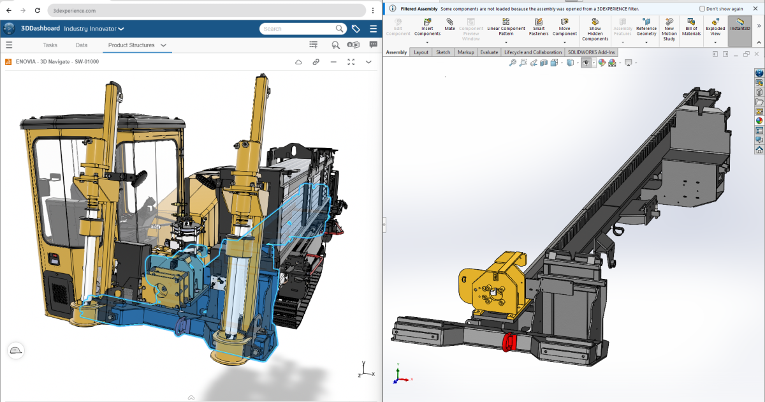This screenshot has width=765, height=402.
Task: Expand the Display Style dropdown arrow
Action: [x=578, y=63]
